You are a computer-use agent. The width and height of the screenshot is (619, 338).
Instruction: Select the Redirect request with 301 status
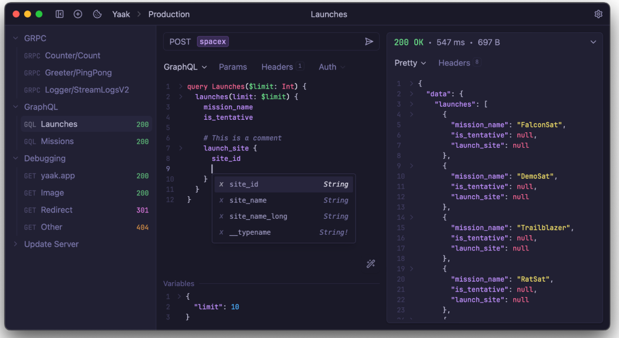click(86, 210)
